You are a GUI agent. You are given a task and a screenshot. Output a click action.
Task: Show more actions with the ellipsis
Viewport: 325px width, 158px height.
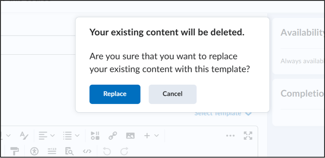point(230,136)
